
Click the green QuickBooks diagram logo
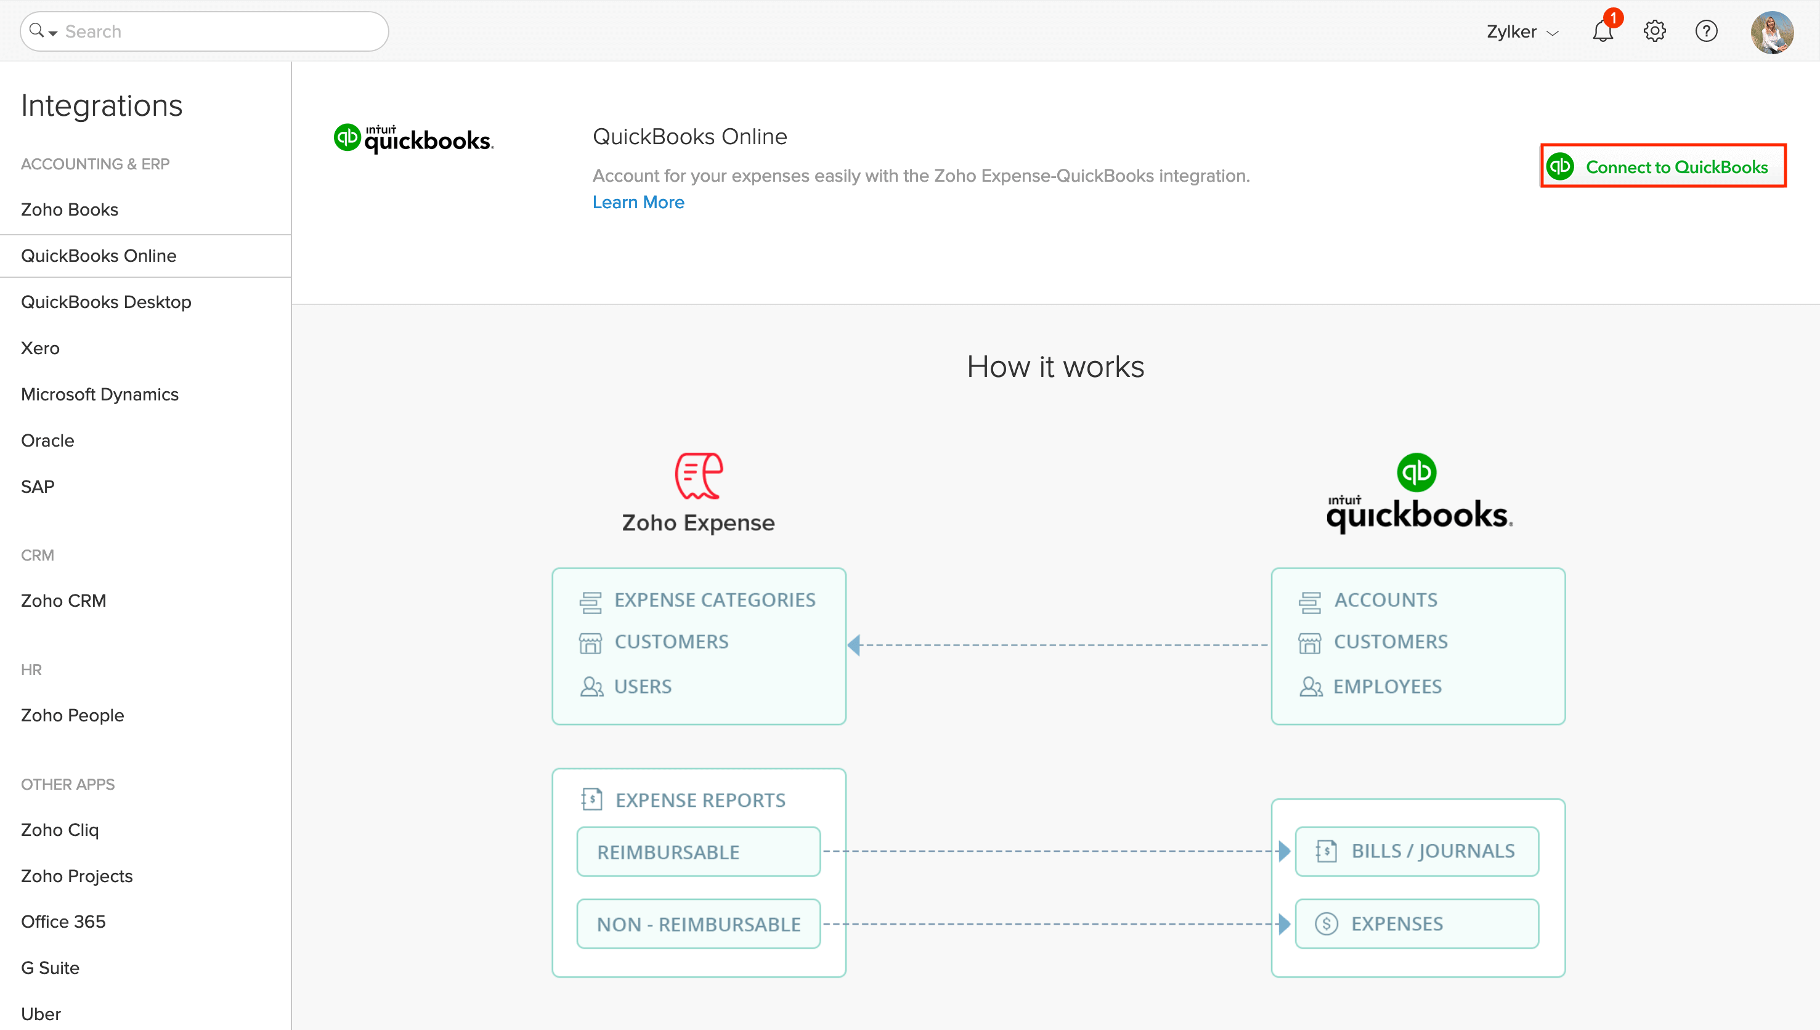(x=1417, y=472)
